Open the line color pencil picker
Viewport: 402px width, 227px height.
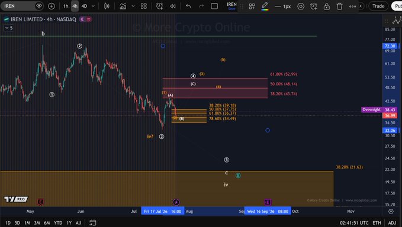click(x=265, y=6)
